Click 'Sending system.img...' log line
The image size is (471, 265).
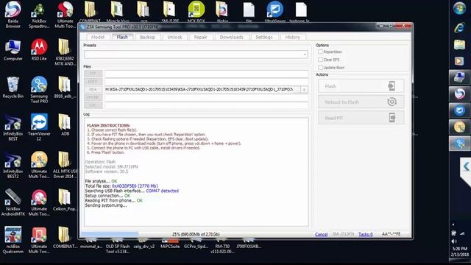(106, 205)
